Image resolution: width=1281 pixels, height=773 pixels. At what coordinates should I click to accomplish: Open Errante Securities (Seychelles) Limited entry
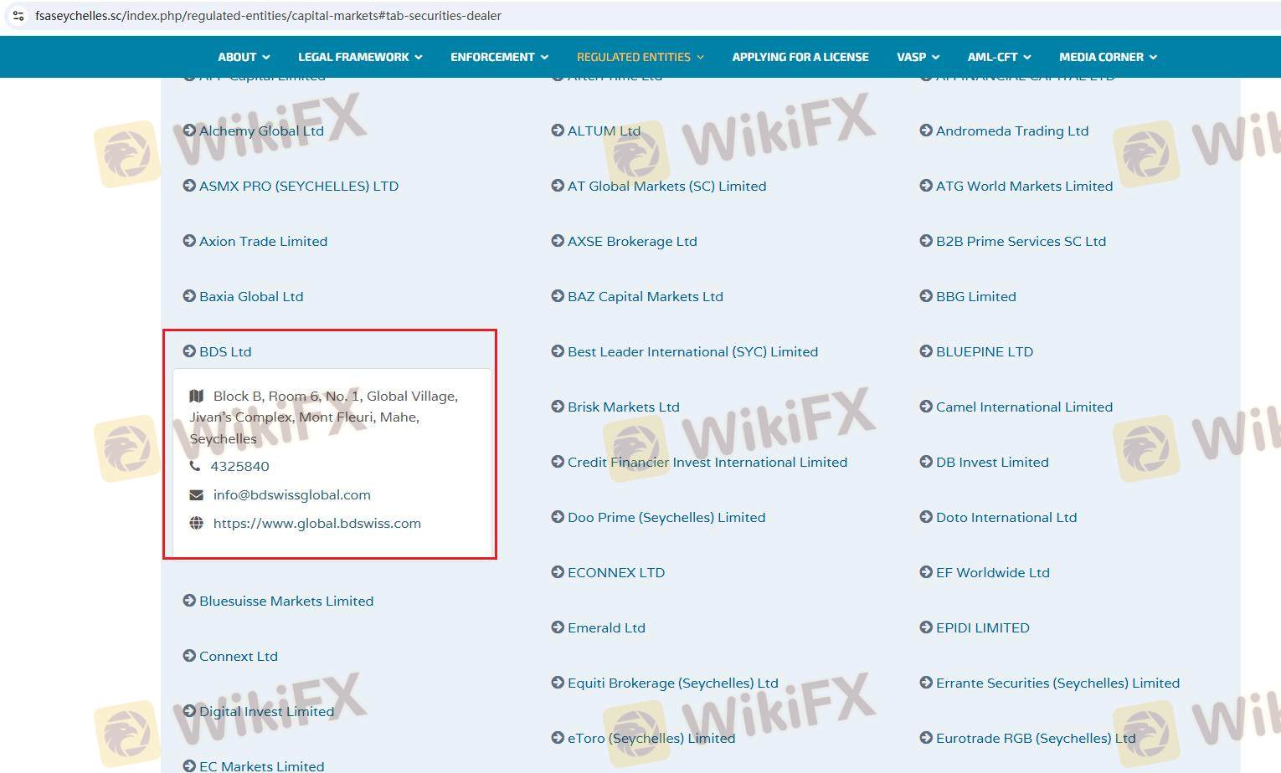click(1057, 683)
